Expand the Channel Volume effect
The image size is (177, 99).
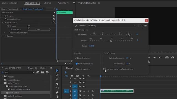coord(2,19)
